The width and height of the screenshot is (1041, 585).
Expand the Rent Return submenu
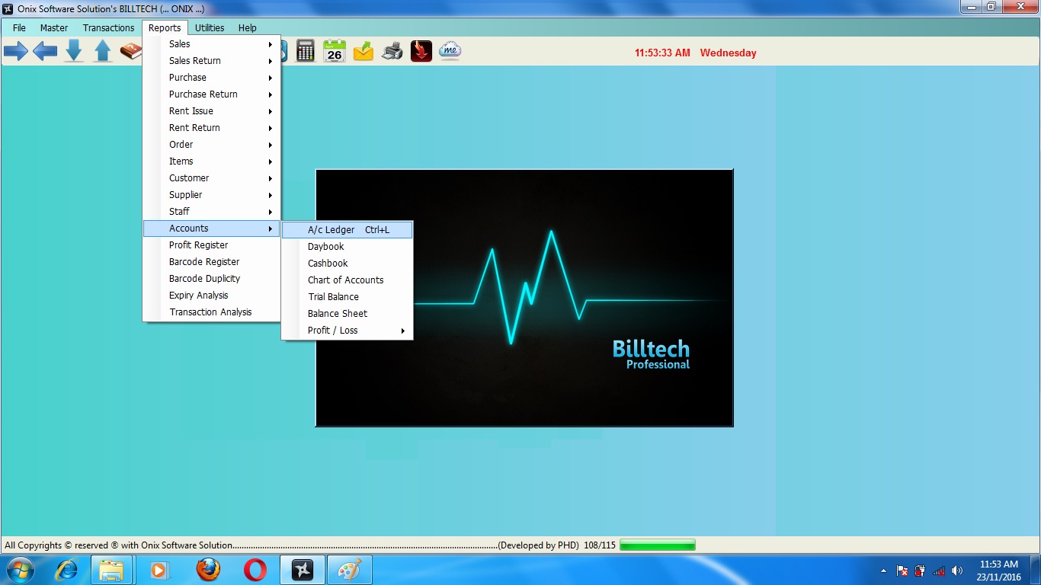click(212, 128)
